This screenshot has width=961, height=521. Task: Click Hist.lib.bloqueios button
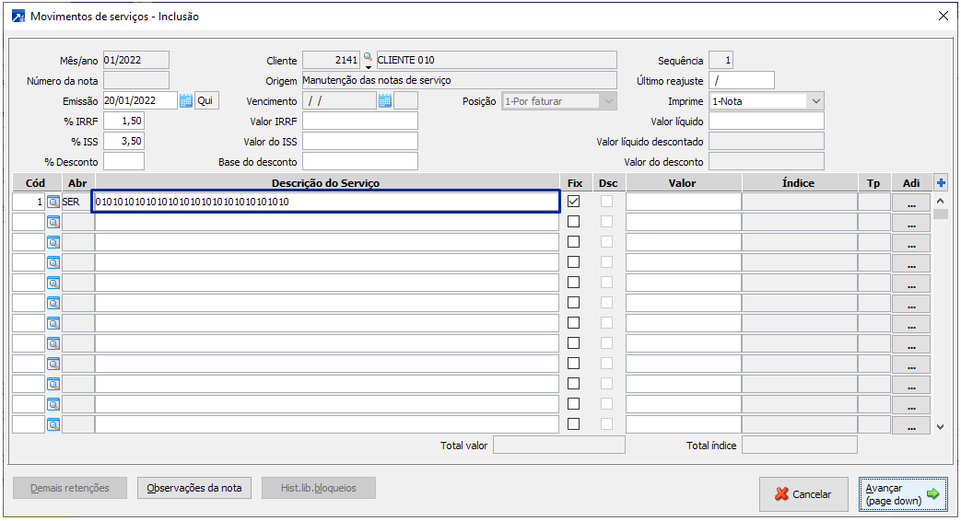[319, 488]
